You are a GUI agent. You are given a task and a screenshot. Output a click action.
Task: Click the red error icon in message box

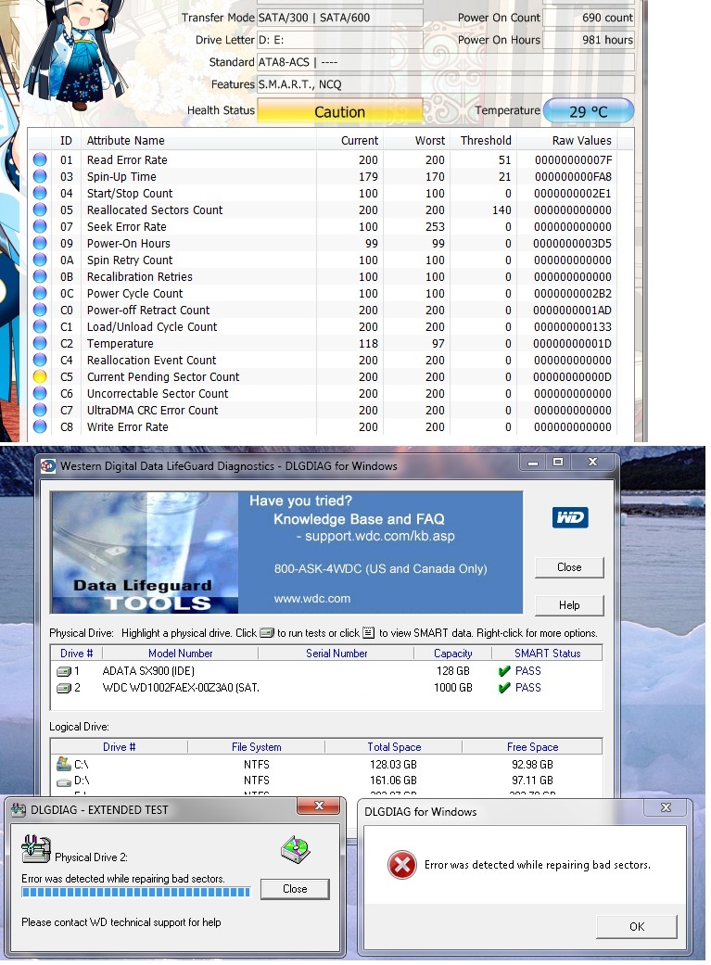pyautogui.click(x=402, y=865)
